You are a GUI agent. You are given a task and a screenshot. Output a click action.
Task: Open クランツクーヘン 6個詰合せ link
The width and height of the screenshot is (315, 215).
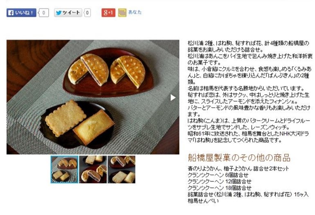tap(218, 175)
